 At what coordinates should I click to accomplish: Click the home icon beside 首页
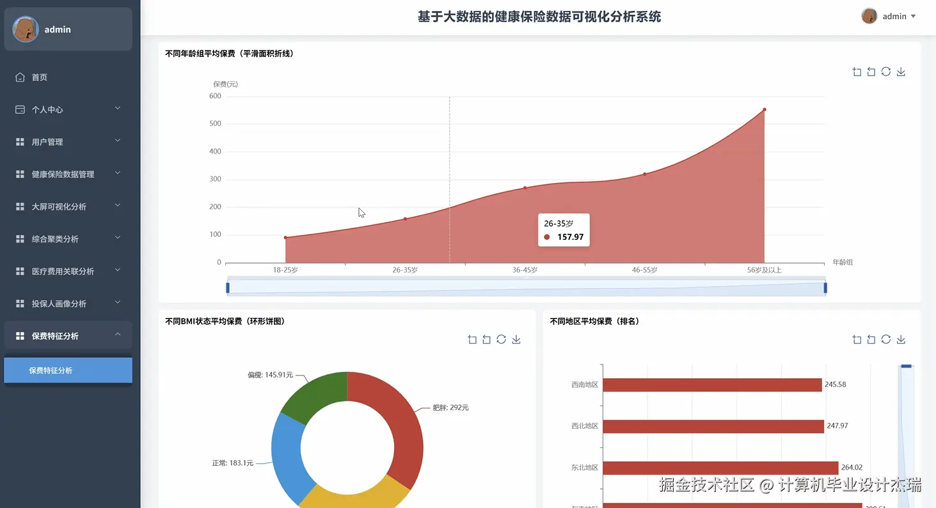(x=20, y=77)
